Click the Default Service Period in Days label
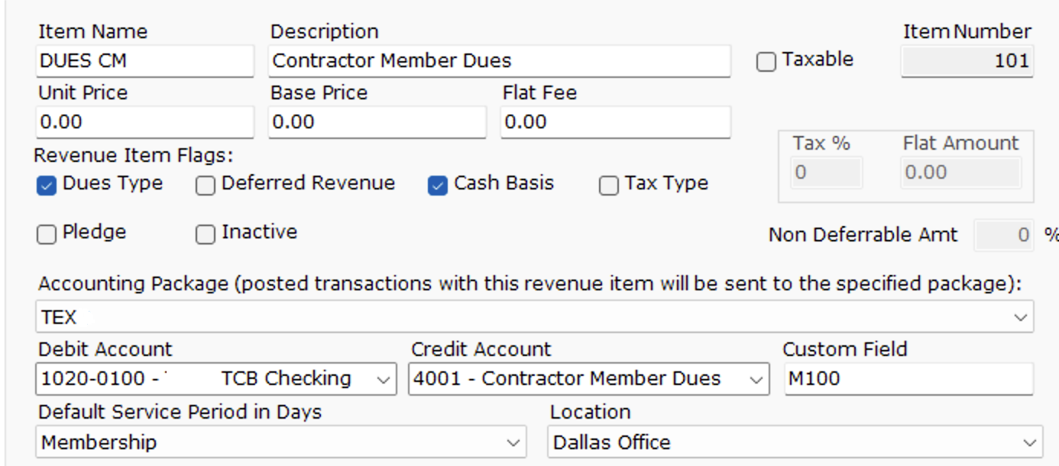This screenshot has width=1059, height=466. coord(180,412)
